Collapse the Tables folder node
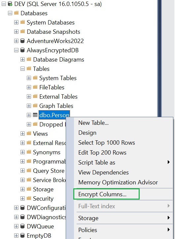175x239 pixels. [22, 69]
